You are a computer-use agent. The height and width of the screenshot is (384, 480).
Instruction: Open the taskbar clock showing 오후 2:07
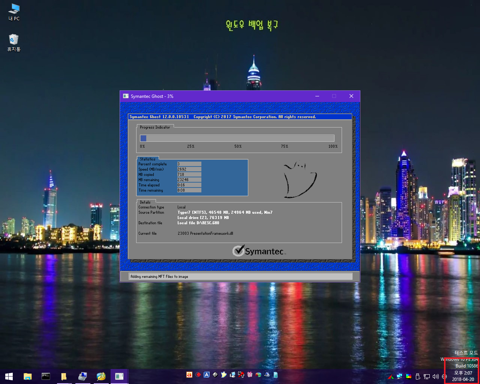(x=463, y=376)
